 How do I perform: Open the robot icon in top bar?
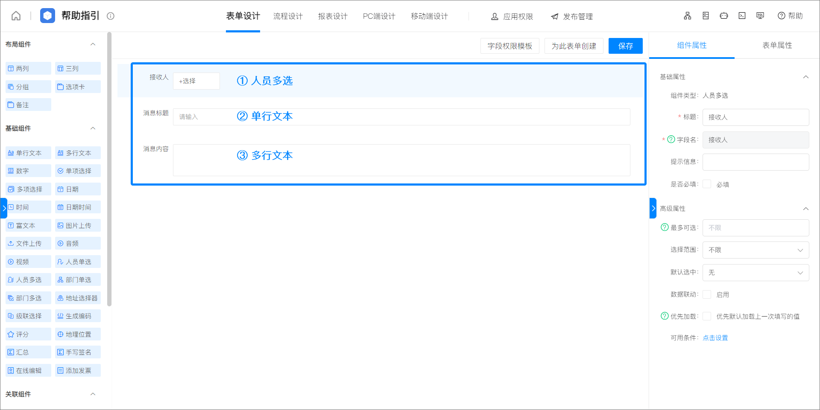pos(724,16)
